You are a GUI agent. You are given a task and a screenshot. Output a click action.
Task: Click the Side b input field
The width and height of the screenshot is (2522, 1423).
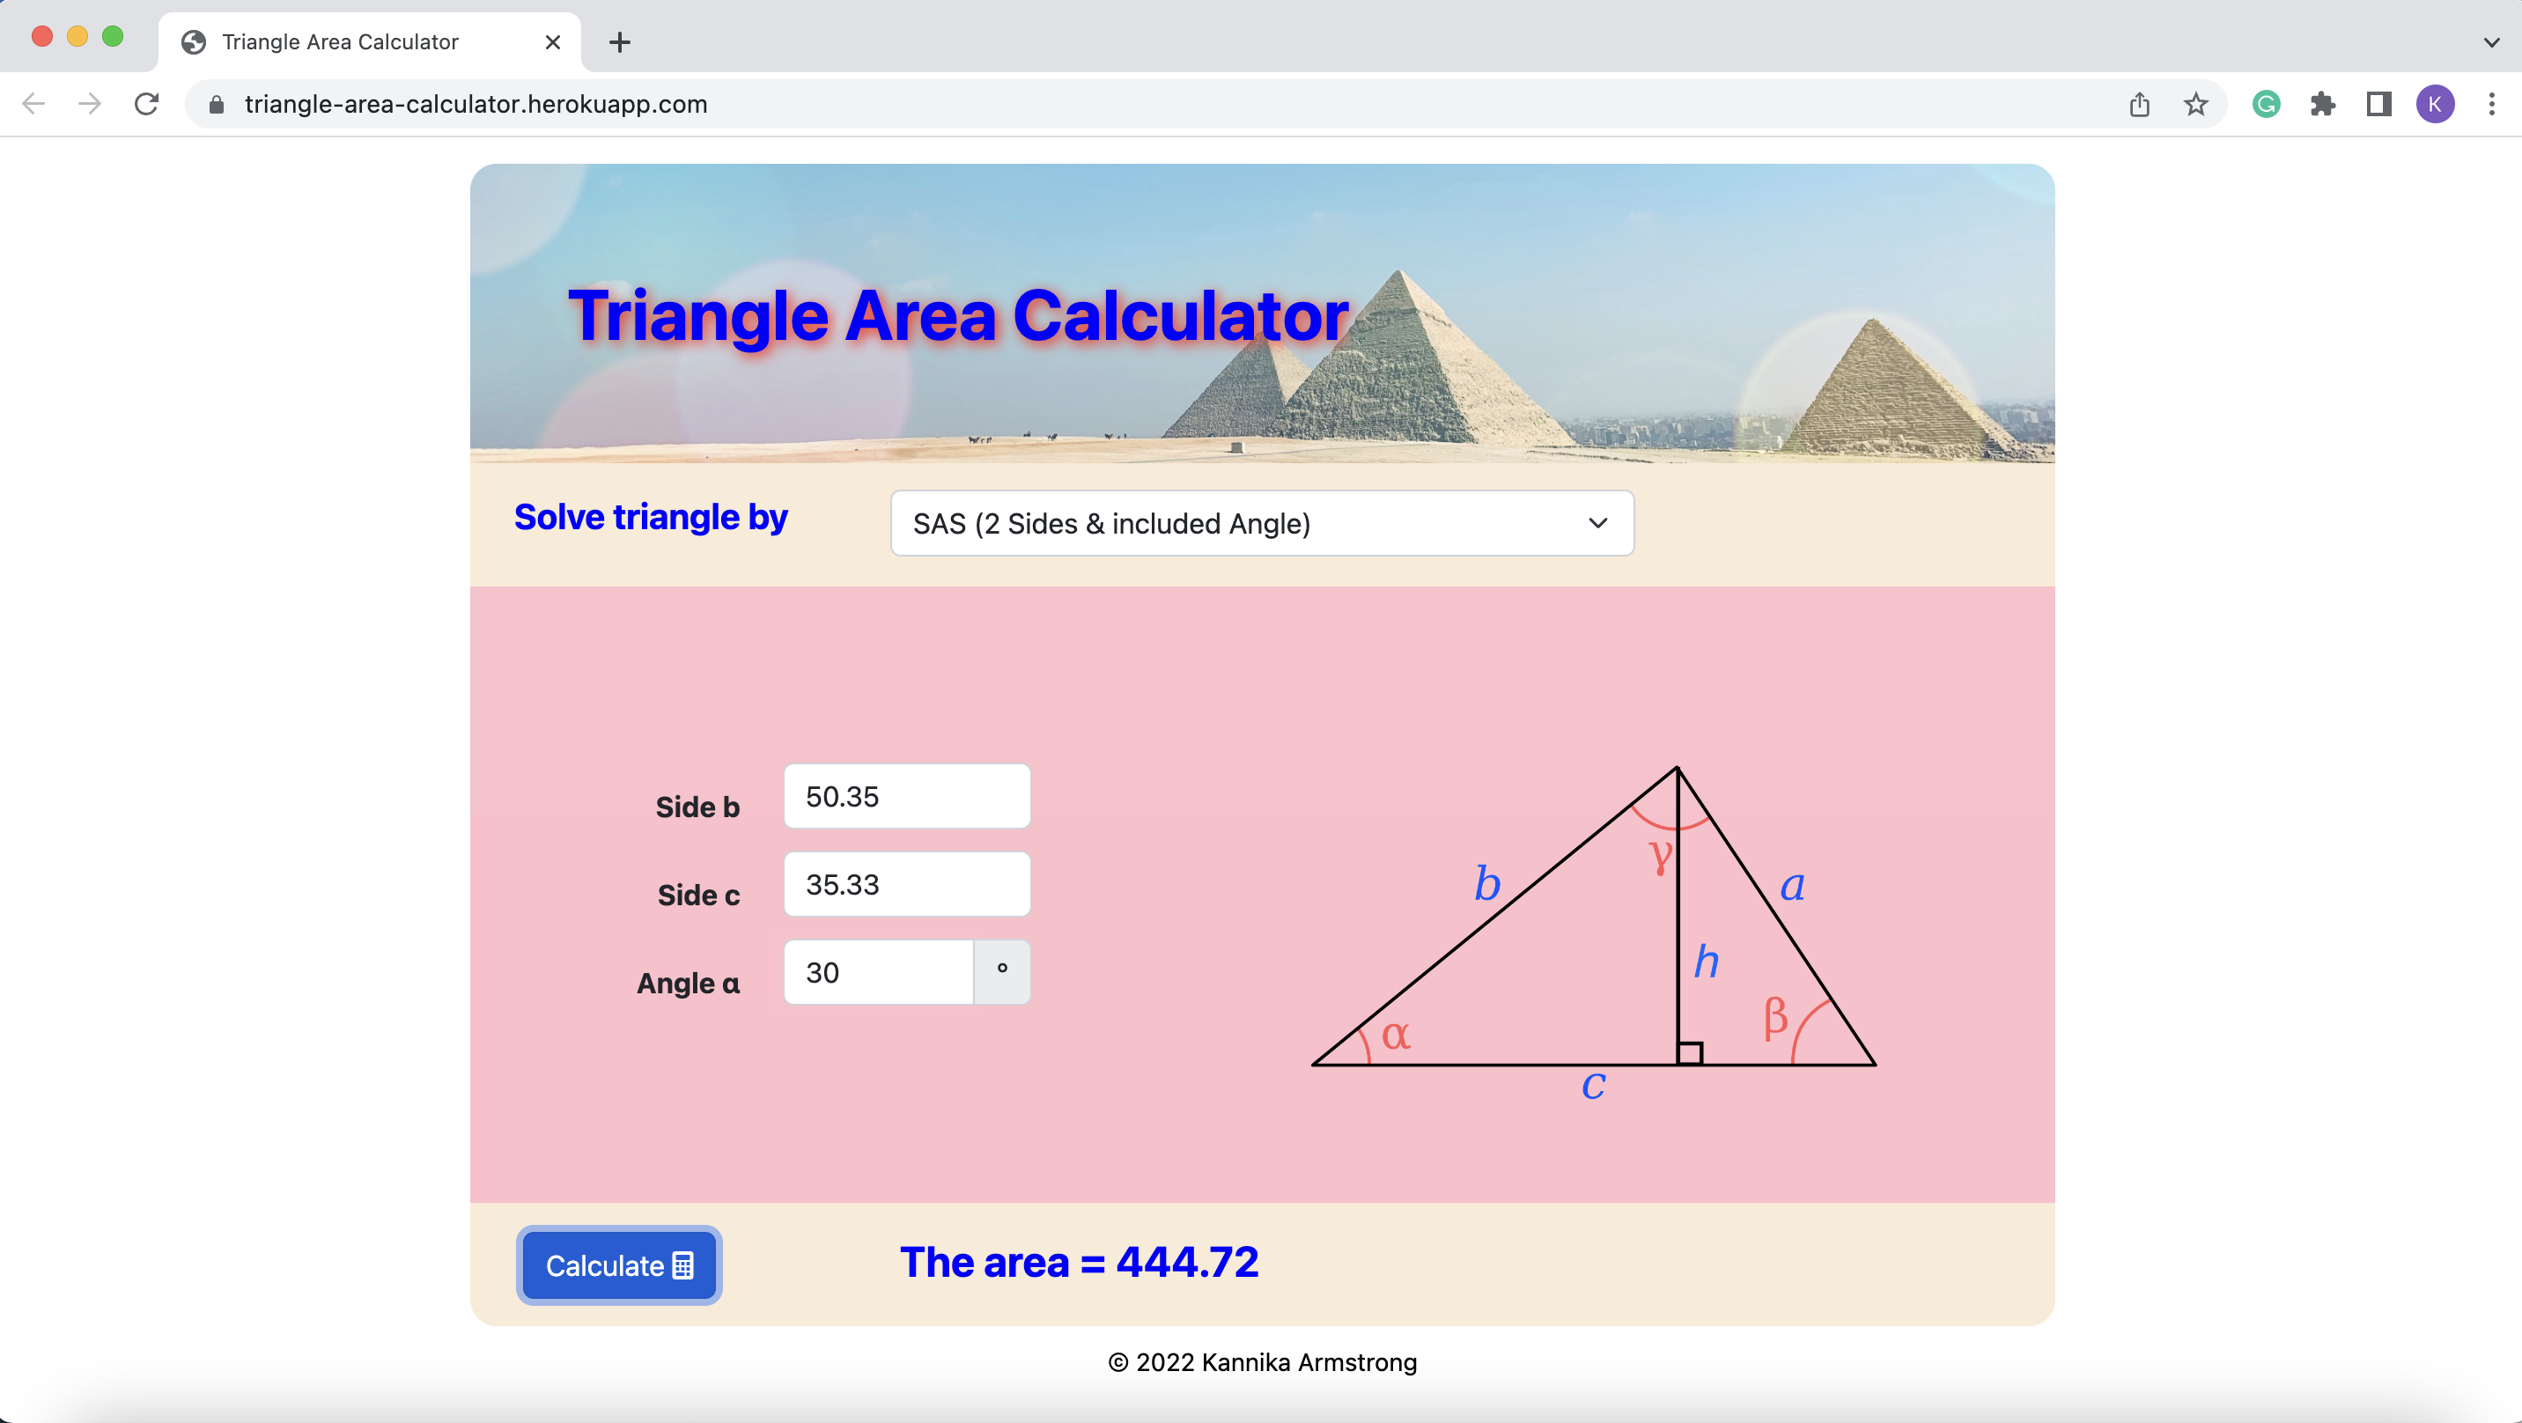click(x=907, y=796)
